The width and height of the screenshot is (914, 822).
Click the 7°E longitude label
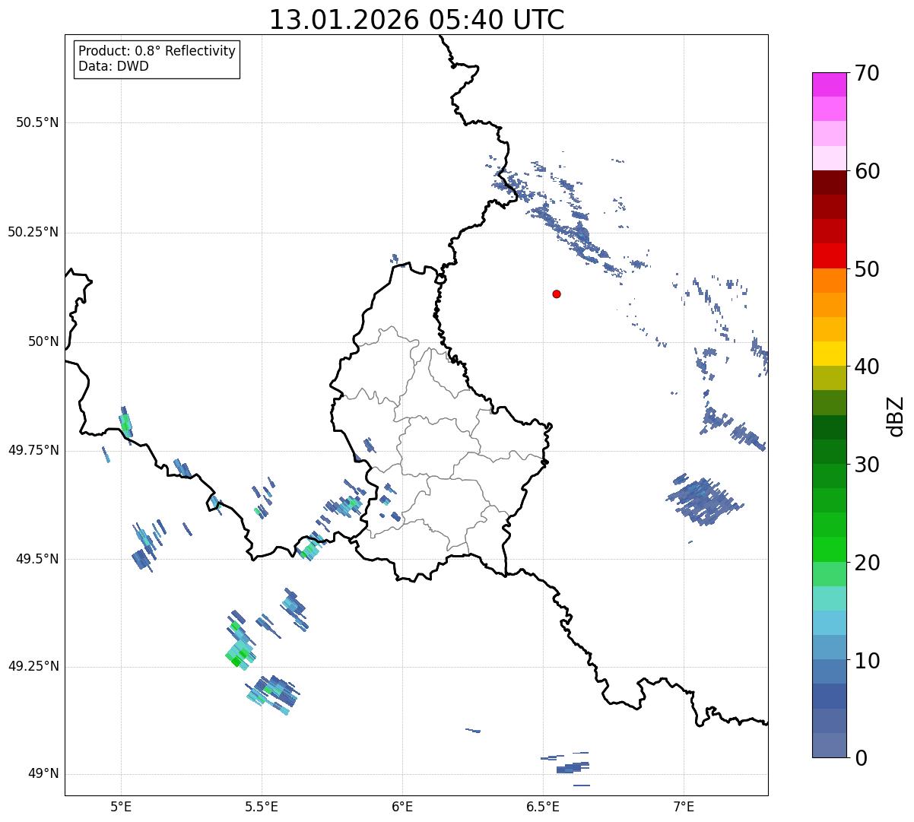[x=684, y=806]
